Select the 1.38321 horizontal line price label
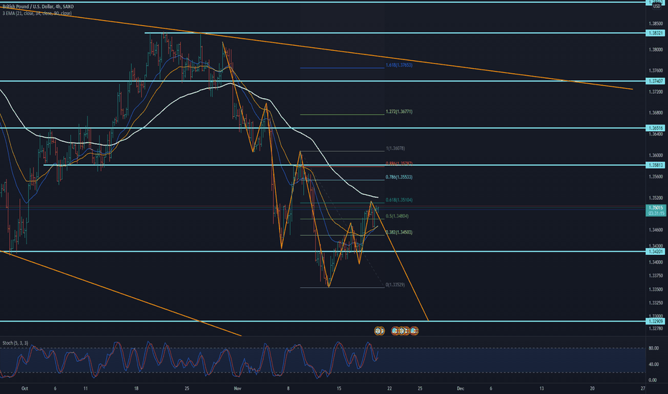The width and height of the screenshot is (668, 394). 656,33
